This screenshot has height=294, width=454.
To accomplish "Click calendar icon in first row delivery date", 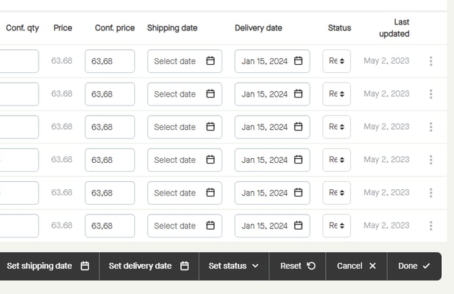I will click(298, 62).
